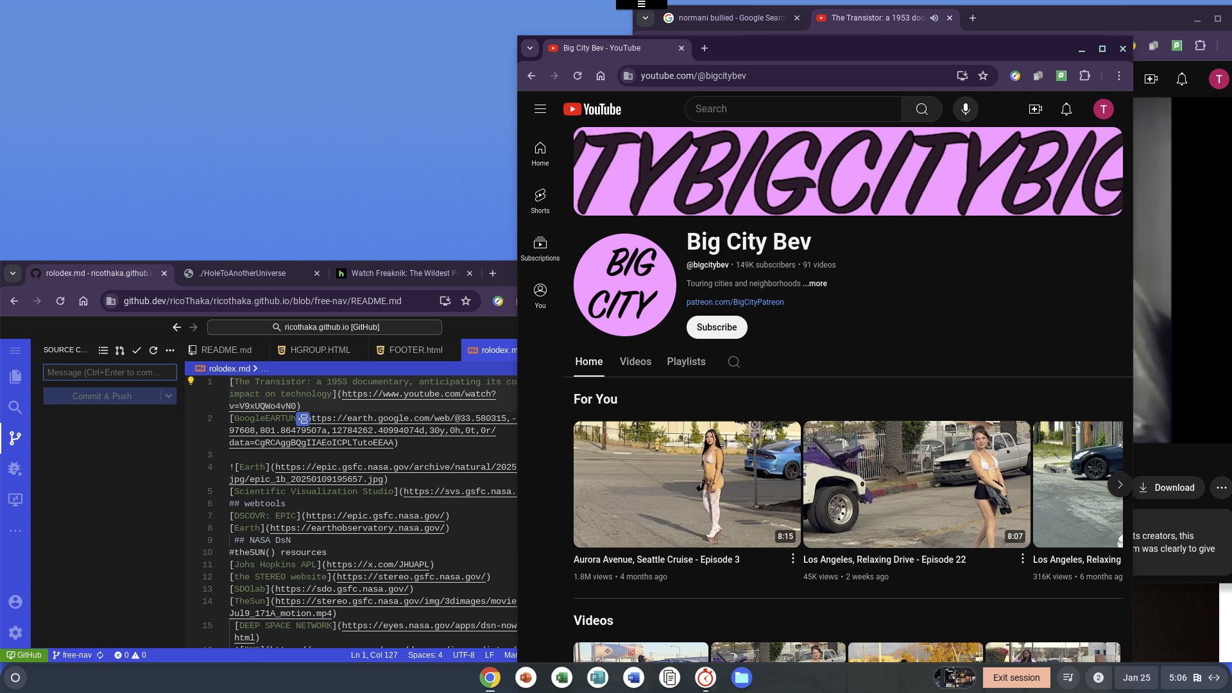Click the commit message input box
The width and height of the screenshot is (1232, 693).
click(110, 372)
